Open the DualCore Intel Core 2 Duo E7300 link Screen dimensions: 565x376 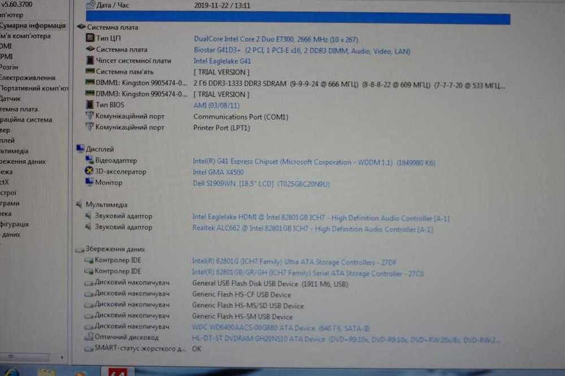[276, 40]
